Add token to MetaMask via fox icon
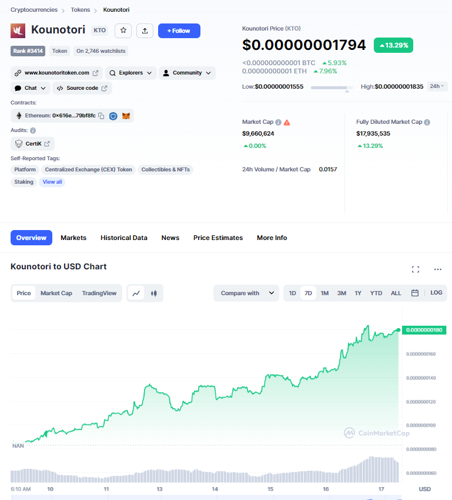Viewport: 452px width, 500px height. point(126,116)
